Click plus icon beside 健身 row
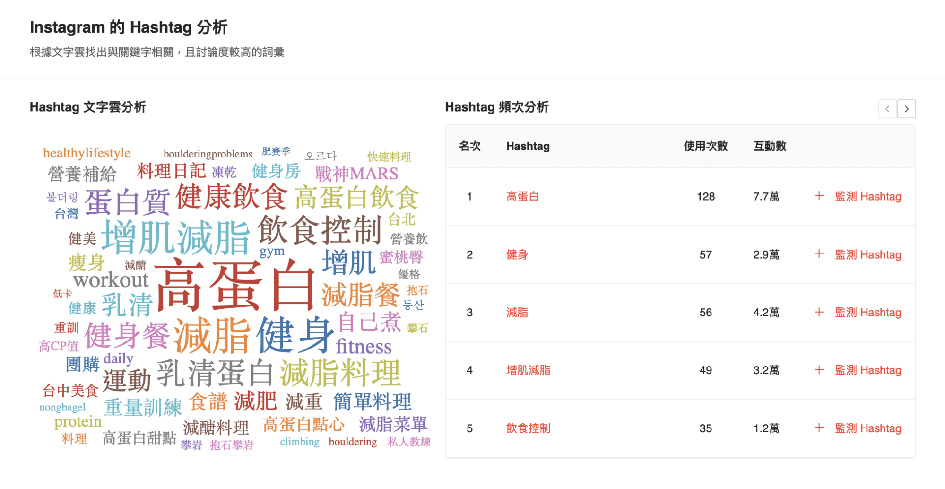The image size is (945, 489). click(819, 254)
